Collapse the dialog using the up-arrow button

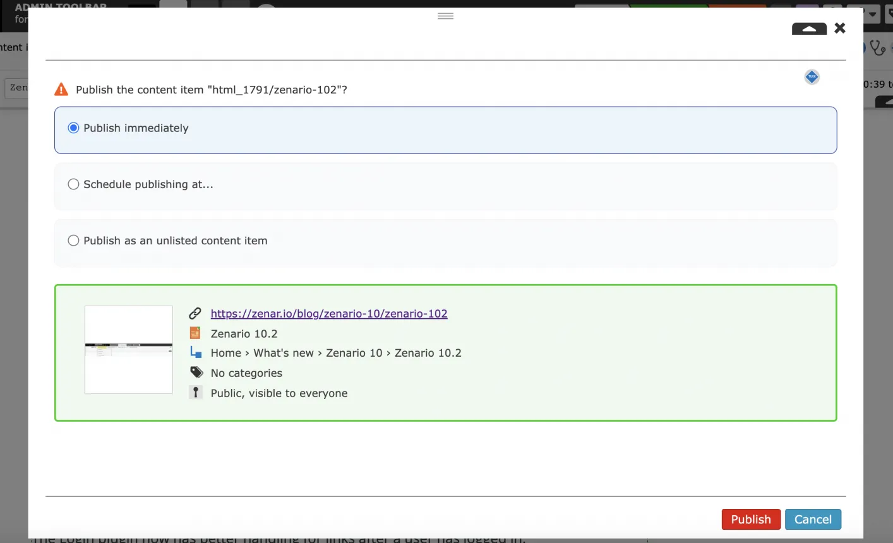(809, 28)
